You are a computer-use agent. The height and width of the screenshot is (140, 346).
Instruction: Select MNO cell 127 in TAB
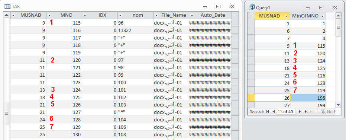tap(64, 112)
